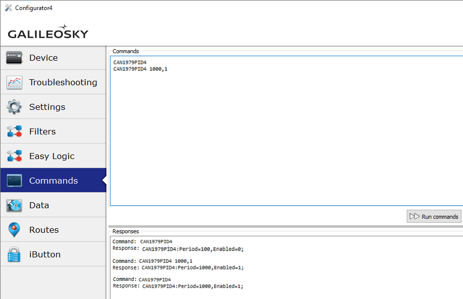This screenshot has width=463, height=299.
Task: Click the Device tracker icon in sidebar
Action: pyautogui.click(x=14, y=58)
